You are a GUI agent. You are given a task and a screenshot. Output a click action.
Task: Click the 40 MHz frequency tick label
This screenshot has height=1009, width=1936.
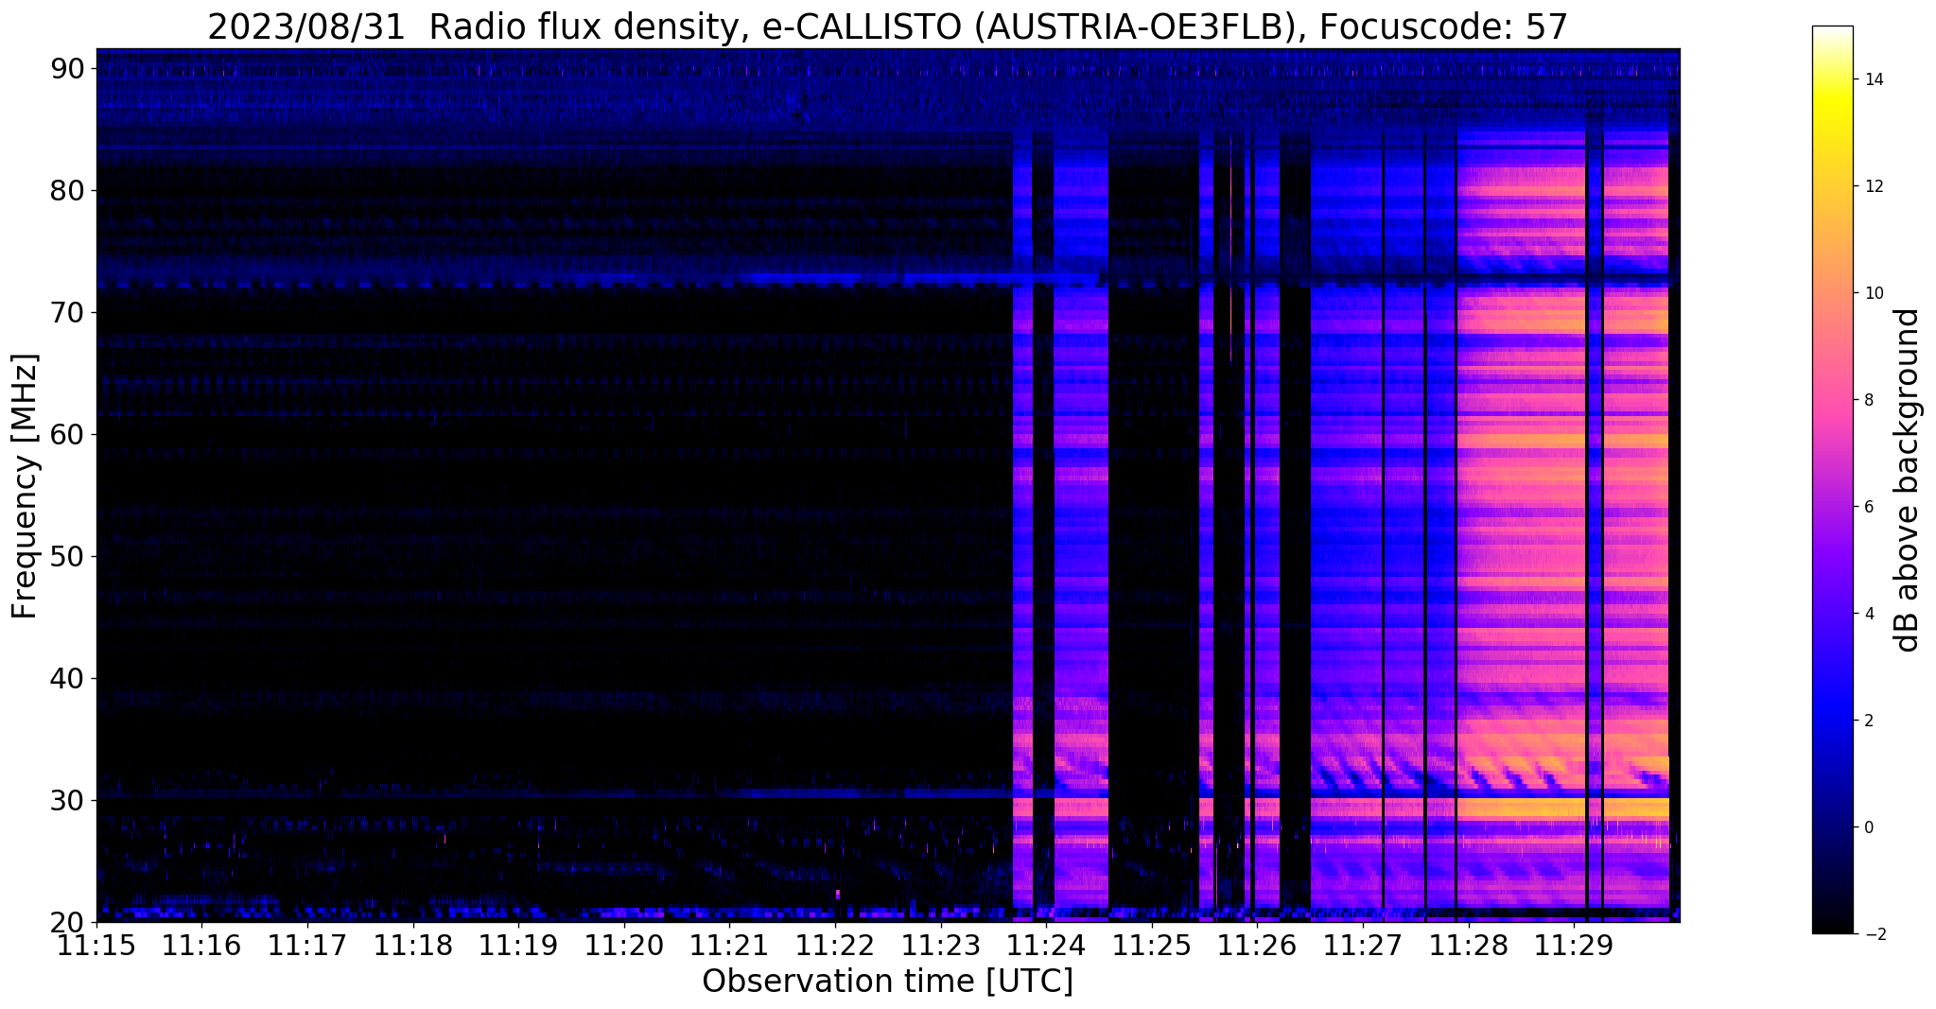coord(69,678)
